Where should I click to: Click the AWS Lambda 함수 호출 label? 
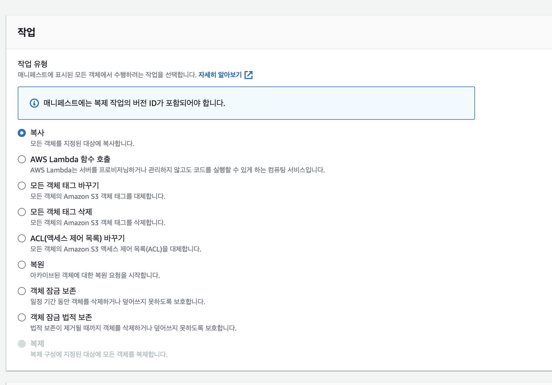click(70, 159)
